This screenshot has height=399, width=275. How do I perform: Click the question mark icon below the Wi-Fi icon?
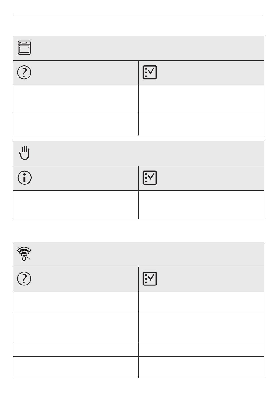point(24,279)
